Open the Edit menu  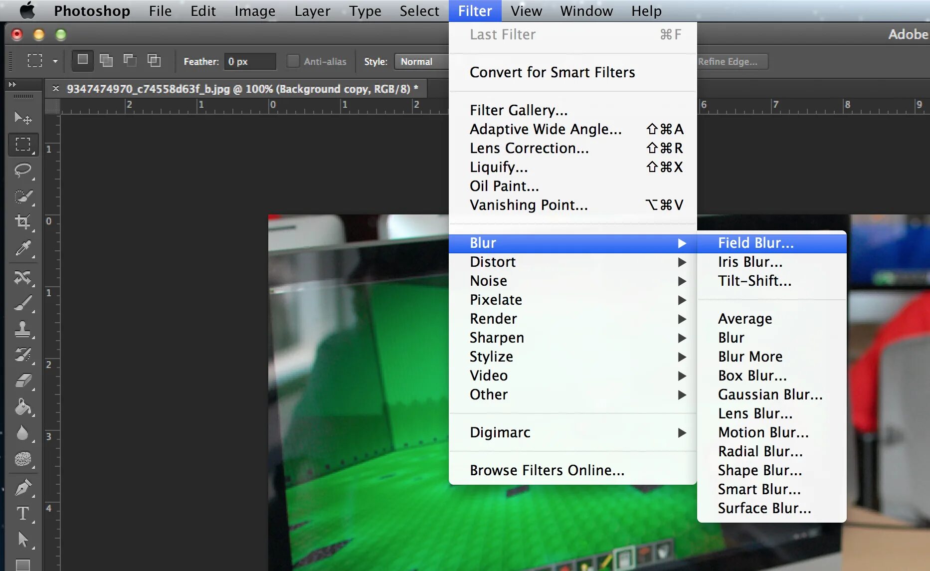click(x=203, y=10)
